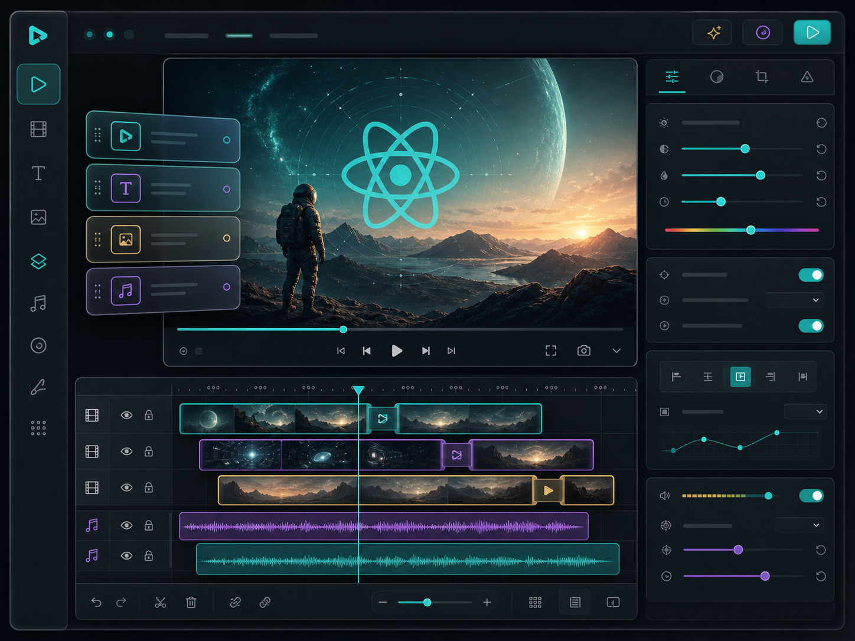Select the yellow image layer card
Image resolution: width=855 pixels, height=641 pixels.
click(163, 239)
